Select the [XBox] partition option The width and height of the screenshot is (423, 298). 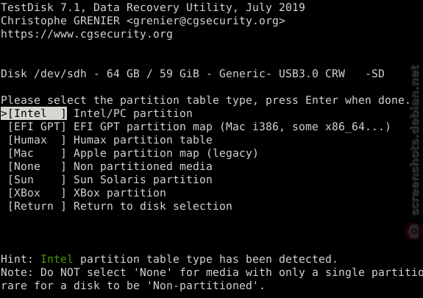click(x=38, y=193)
